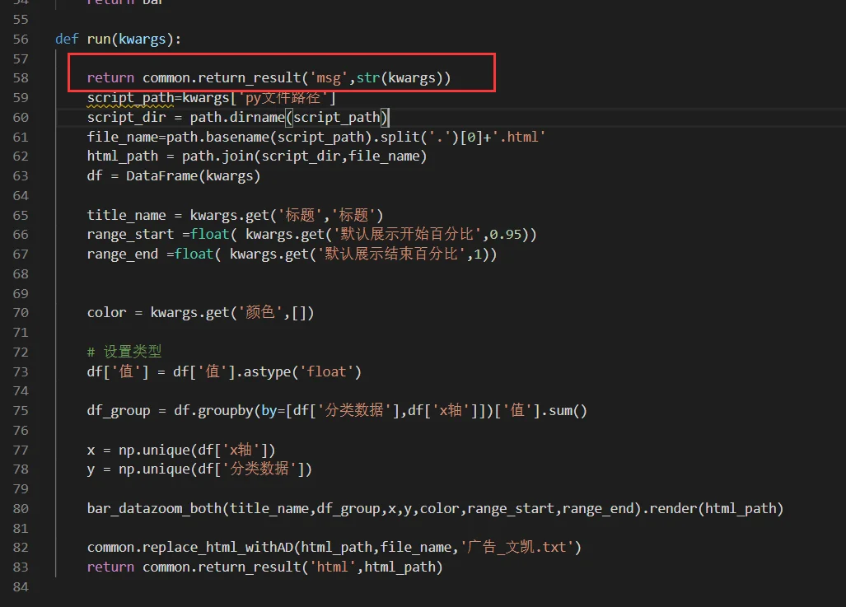Click the 'bar_datazoom_both' function call
The width and height of the screenshot is (846, 607).
click(x=154, y=509)
